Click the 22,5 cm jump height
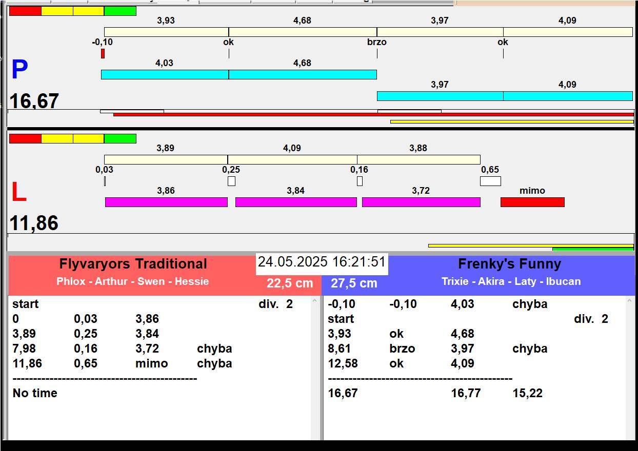 coord(290,283)
